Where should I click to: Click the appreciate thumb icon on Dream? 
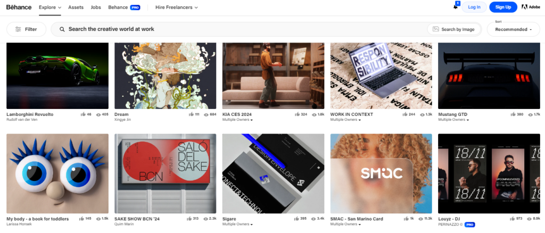point(191,114)
